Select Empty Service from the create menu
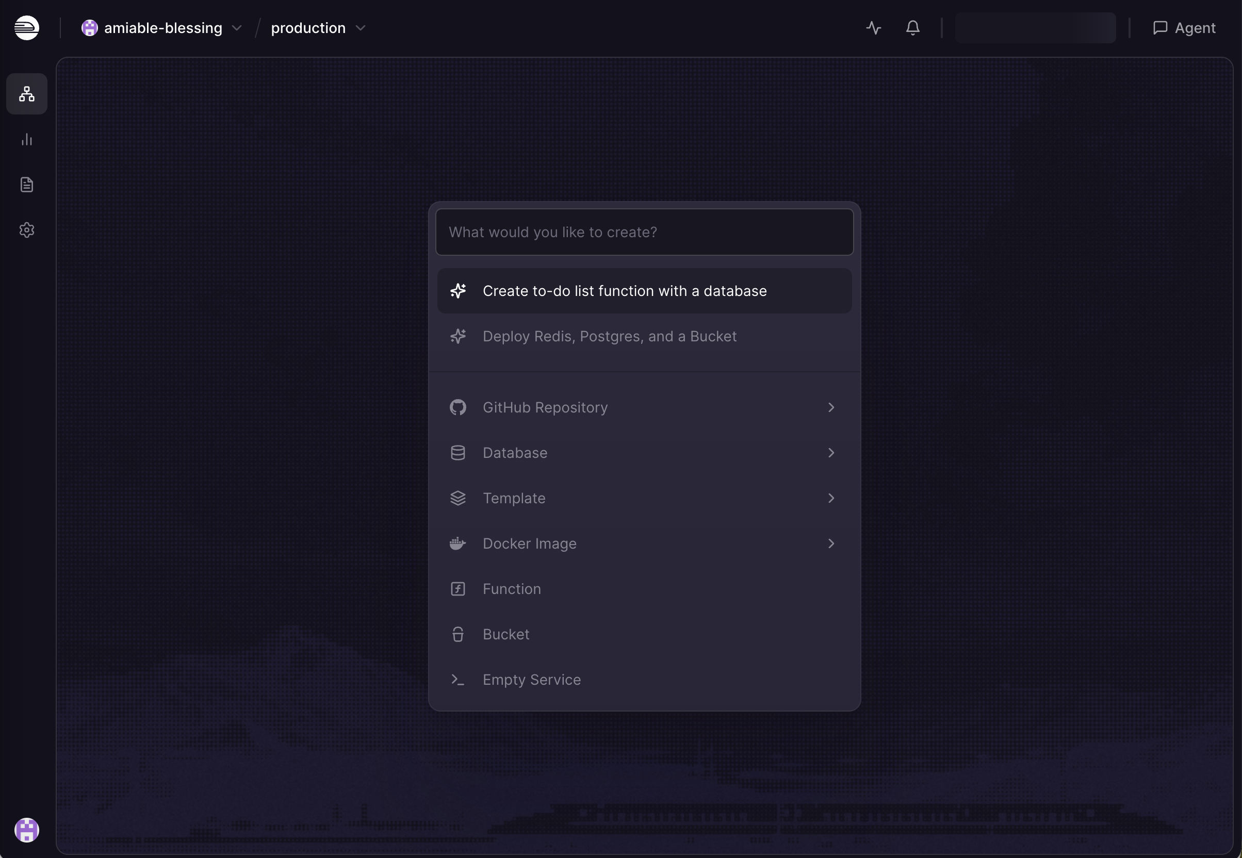1242x858 pixels. click(531, 679)
